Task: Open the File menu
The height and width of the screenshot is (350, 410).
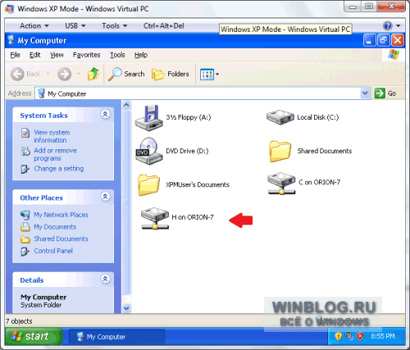Action: (15, 55)
